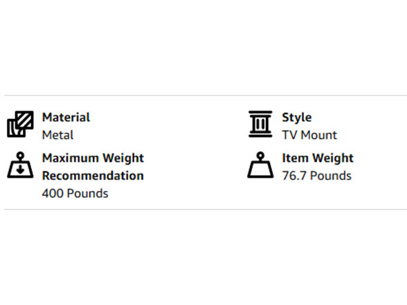The height and width of the screenshot is (305, 407).
Task: Select the bold Style heading
Action: [297, 118]
